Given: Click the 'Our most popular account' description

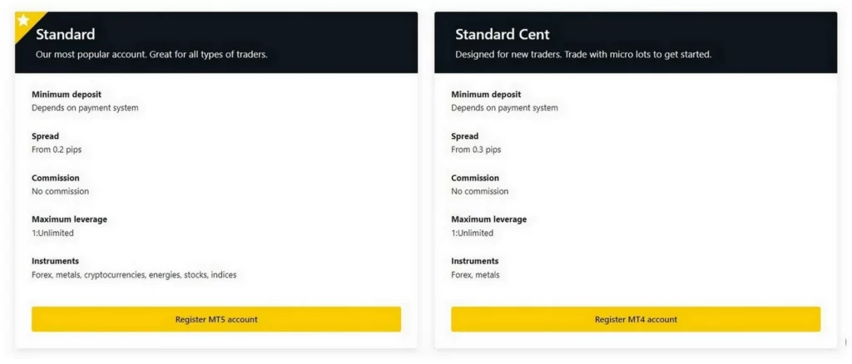Looking at the screenshot, I should click(x=151, y=55).
